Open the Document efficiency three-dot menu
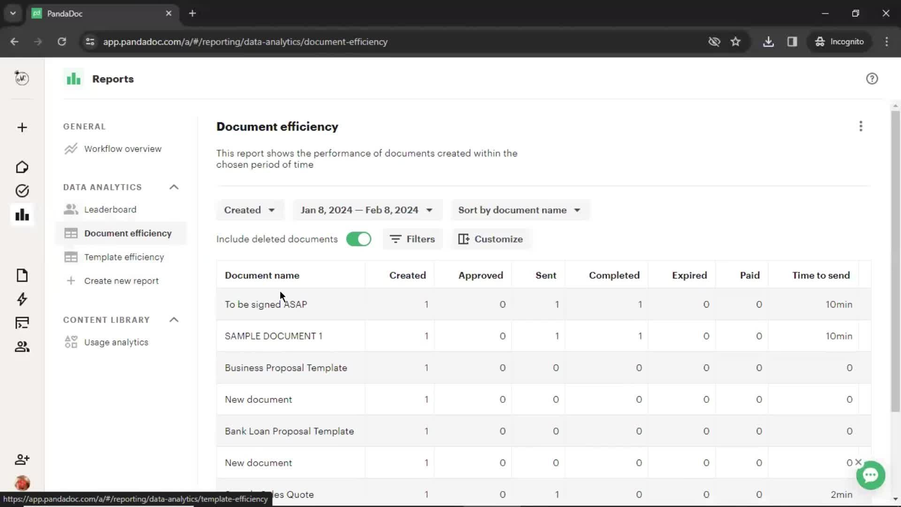This screenshot has height=507, width=901. pyautogui.click(x=861, y=126)
